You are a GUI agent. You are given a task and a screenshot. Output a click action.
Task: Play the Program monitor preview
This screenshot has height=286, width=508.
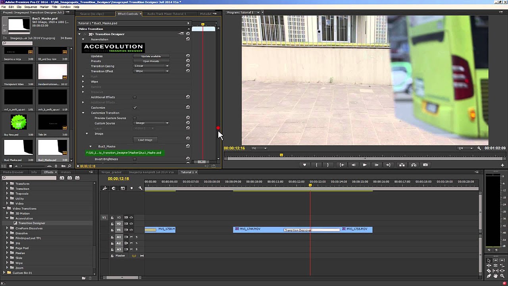(365, 165)
